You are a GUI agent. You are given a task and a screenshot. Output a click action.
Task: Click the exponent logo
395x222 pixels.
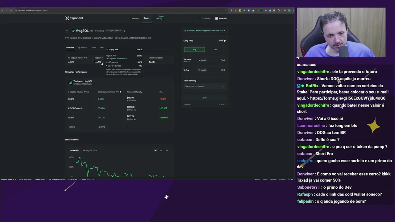click(74, 18)
